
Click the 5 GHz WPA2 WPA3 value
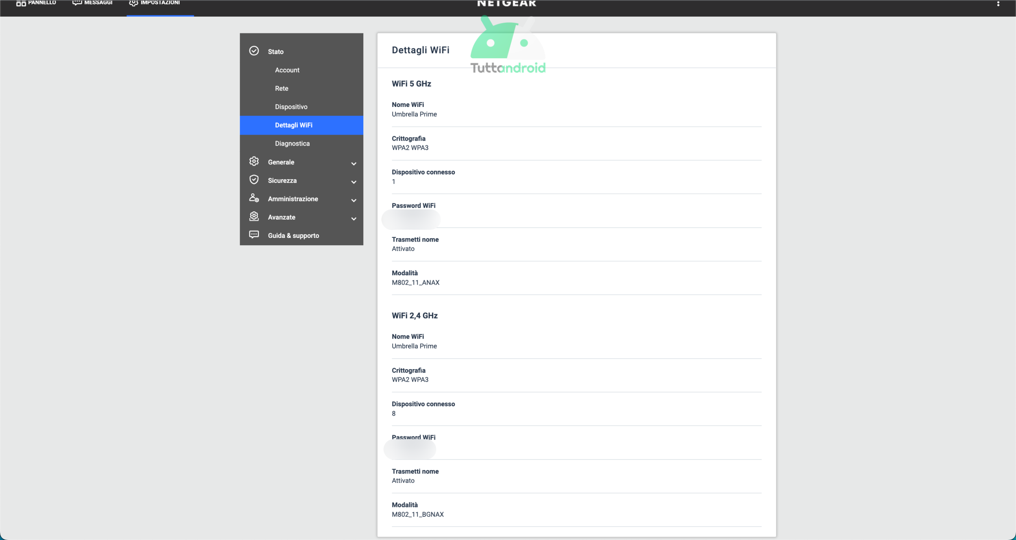tap(410, 148)
